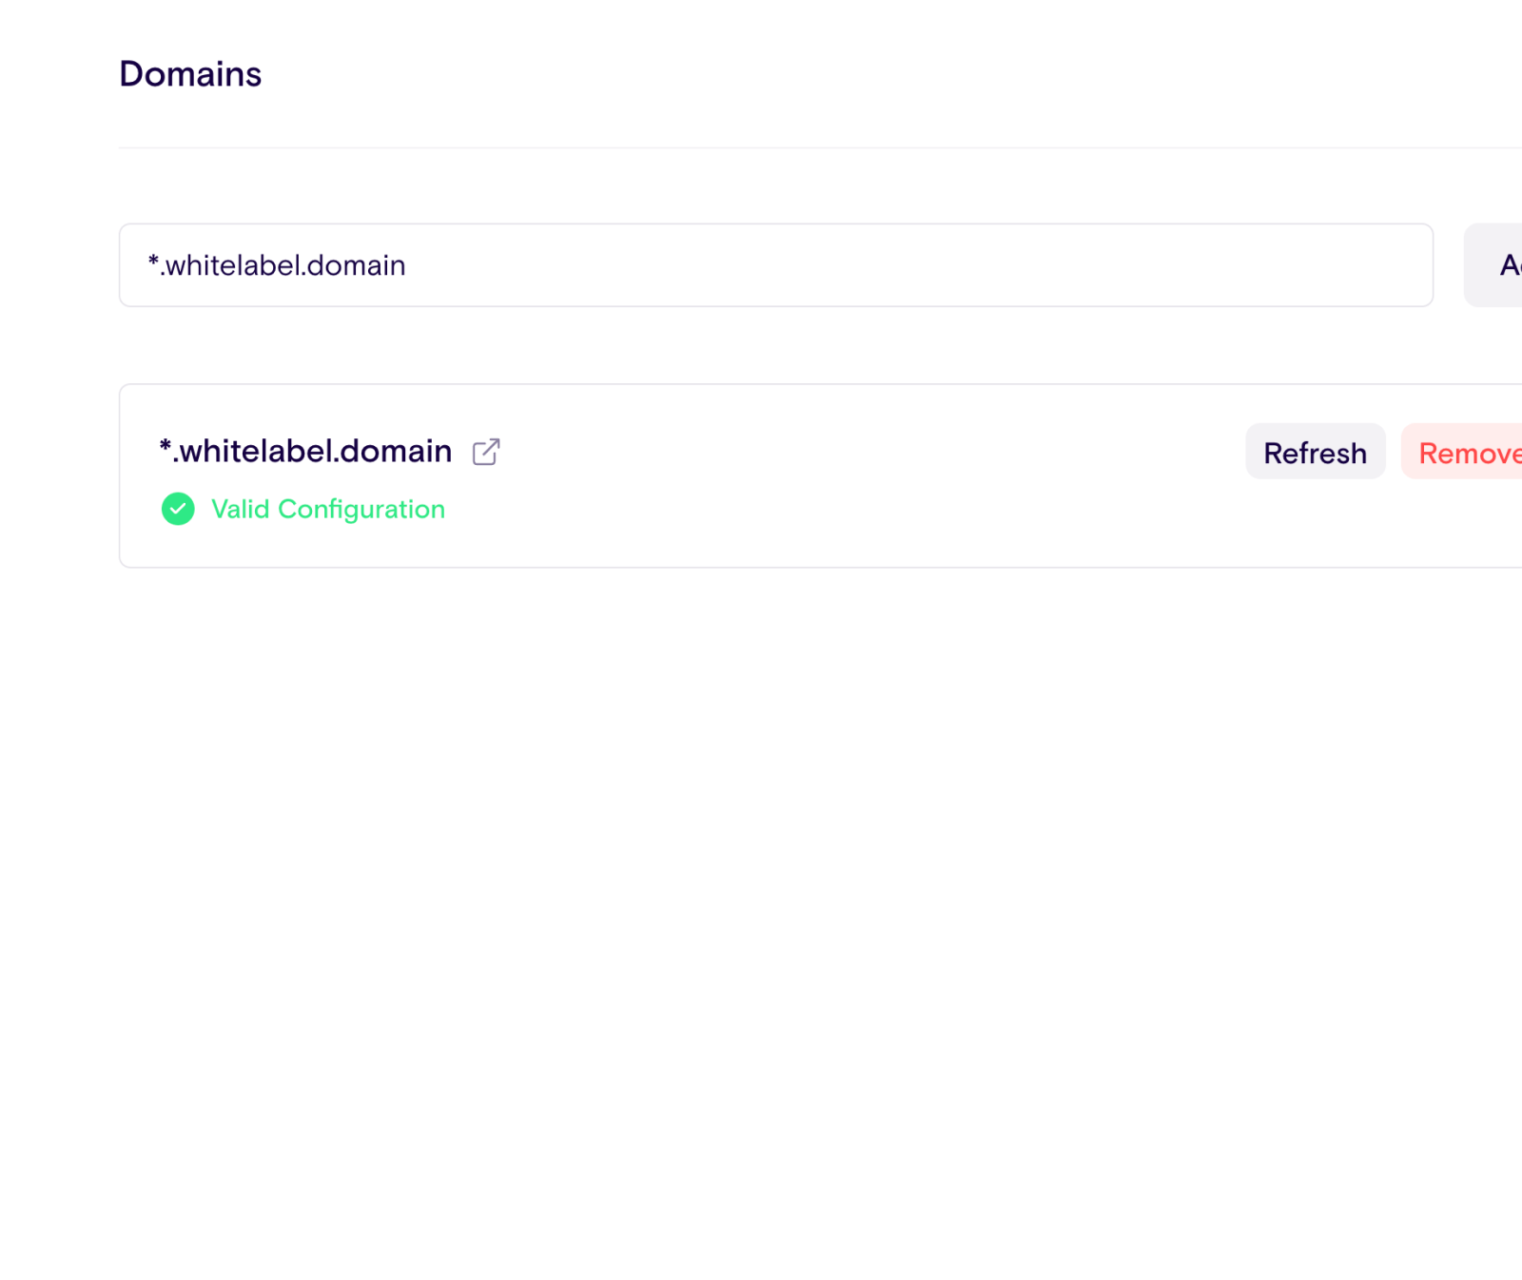Refresh the *.whitelabel.domain configuration
Screen dimensions: 1522x1280
tap(1315, 452)
